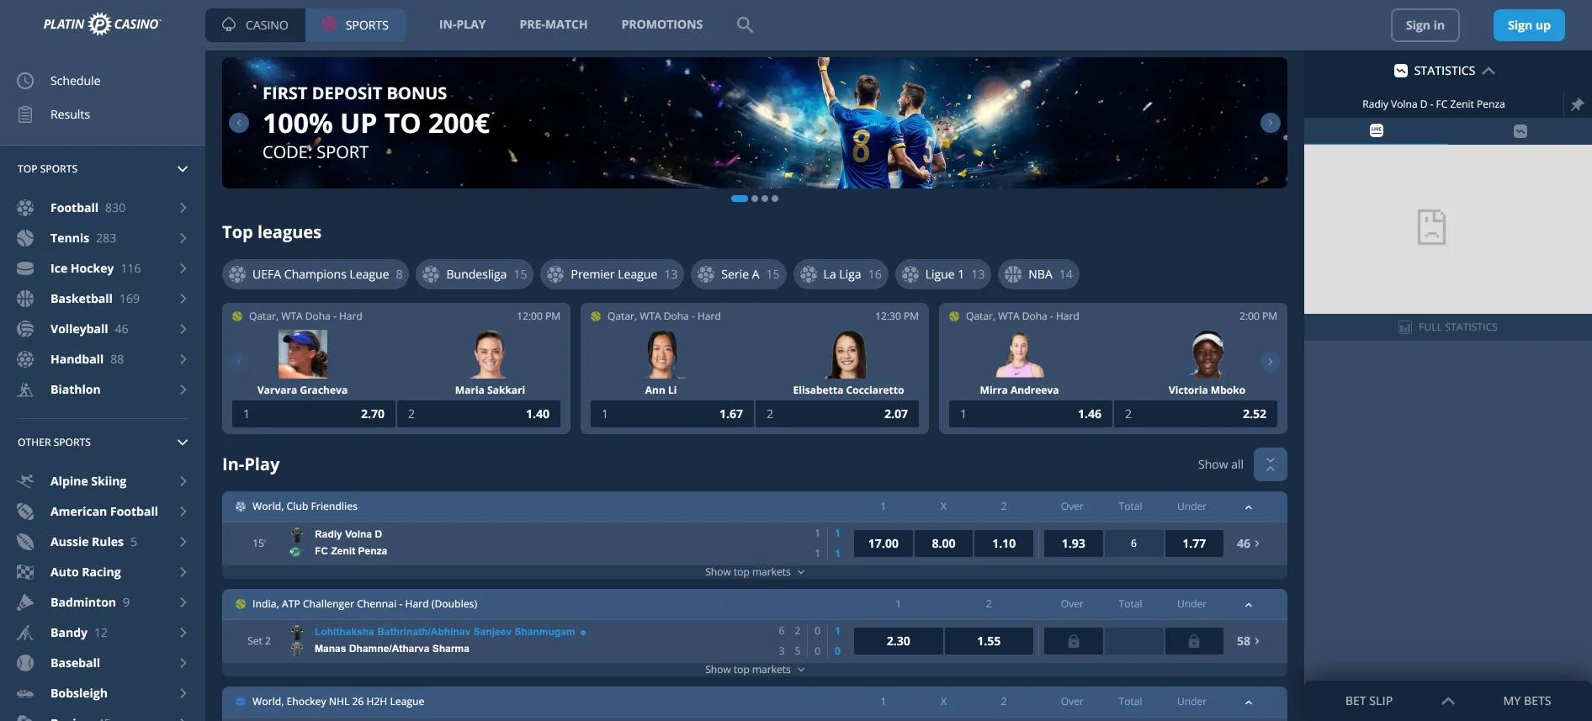This screenshot has height=721, width=1592.
Task: Expand Football submenu chevron
Action: pos(183,208)
